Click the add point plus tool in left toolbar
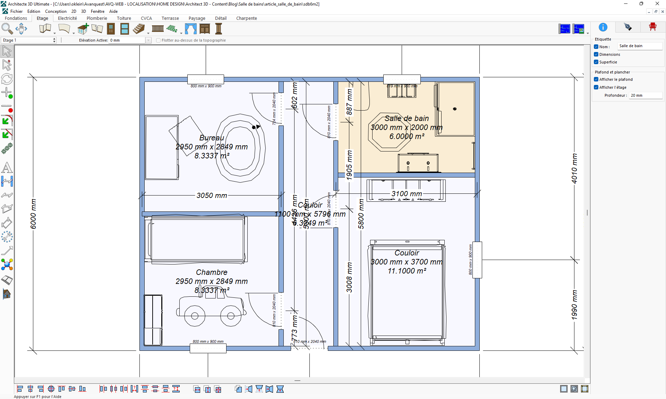 [x=7, y=93]
